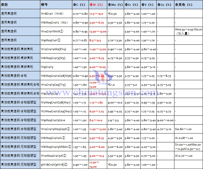203x169 pixels.
Task: Click the W10Mo4Cr4V3Al cell
Action: (56, 156)
